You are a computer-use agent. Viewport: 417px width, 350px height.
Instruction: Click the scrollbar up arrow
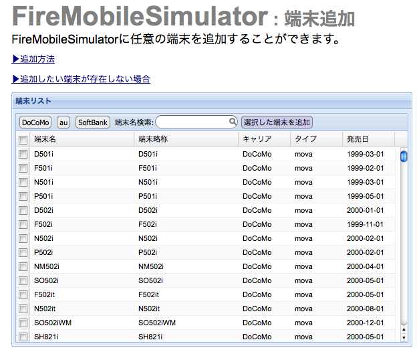pyautogui.click(x=404, y=330)
